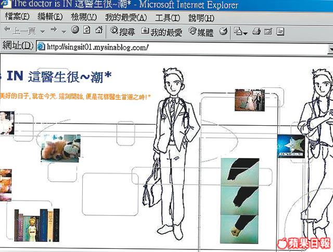This screenshot has height=252, width=333.
Task: Click the dog photo thumbnail
Action: tap(60, 148)
